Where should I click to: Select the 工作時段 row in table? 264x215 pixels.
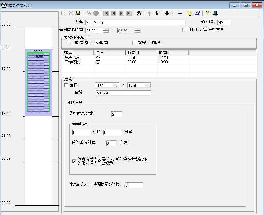(x=159, y=62)
